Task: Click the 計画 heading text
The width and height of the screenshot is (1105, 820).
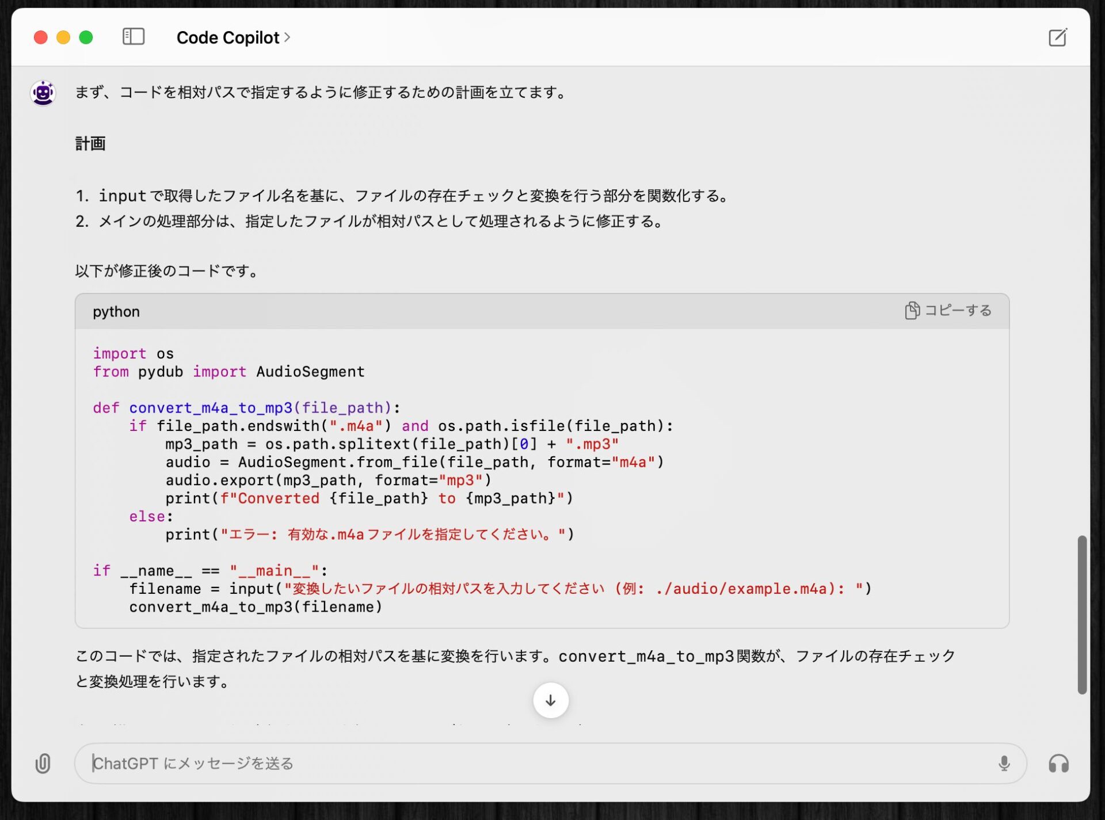Action: pyautogui.click(x=90, y=143)
